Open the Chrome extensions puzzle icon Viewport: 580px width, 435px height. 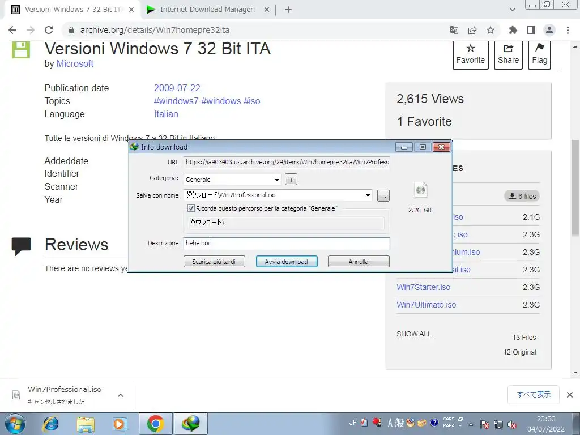click(513, 30)
